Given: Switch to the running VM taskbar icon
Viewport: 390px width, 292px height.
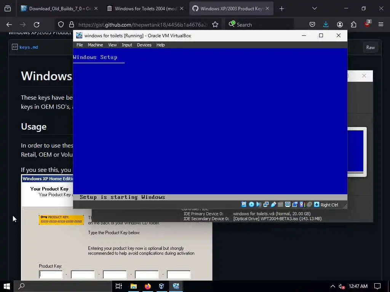Looking at the screenshot, I should tap(176, 286).
